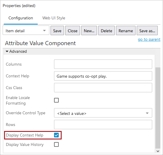Click the Delete button
The height and width of the screenshot is (155, 163).
[x=106, y=30]
